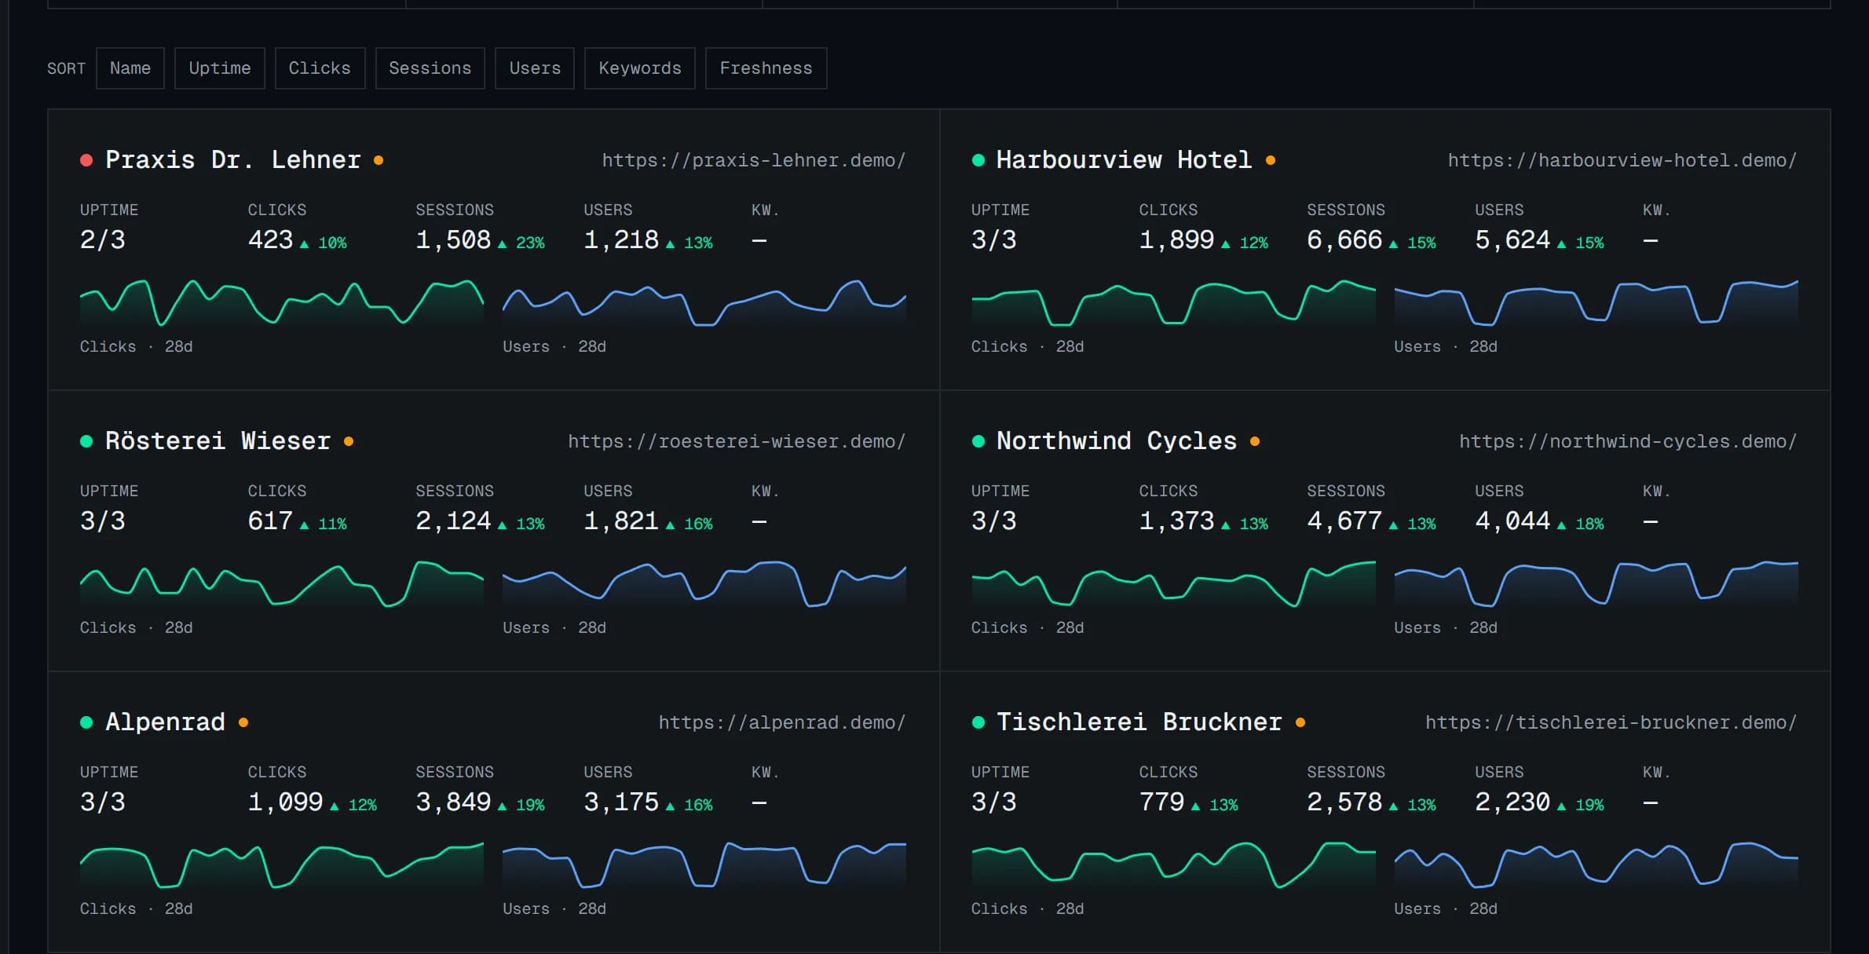
Task: Sort sites by Clicks
Action: coord(320,68)
